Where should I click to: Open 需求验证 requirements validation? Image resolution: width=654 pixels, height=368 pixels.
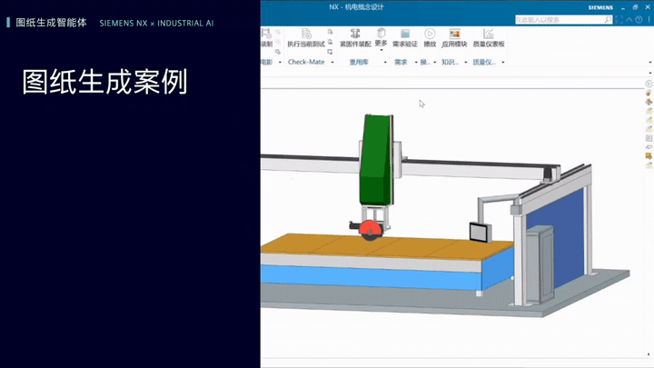tap(405, 37)
